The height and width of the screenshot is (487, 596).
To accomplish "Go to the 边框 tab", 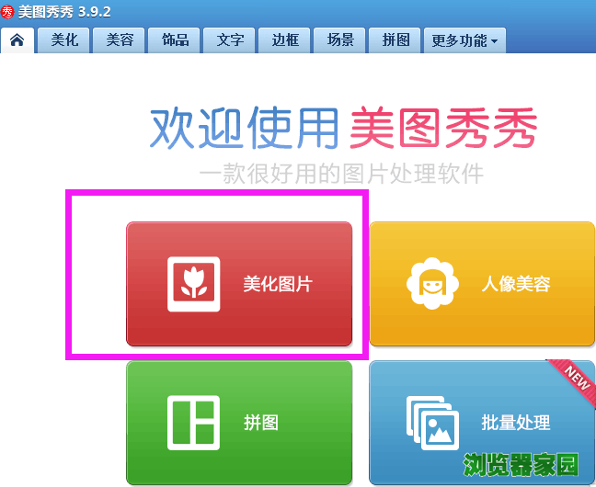I will [x=284, y=40].
